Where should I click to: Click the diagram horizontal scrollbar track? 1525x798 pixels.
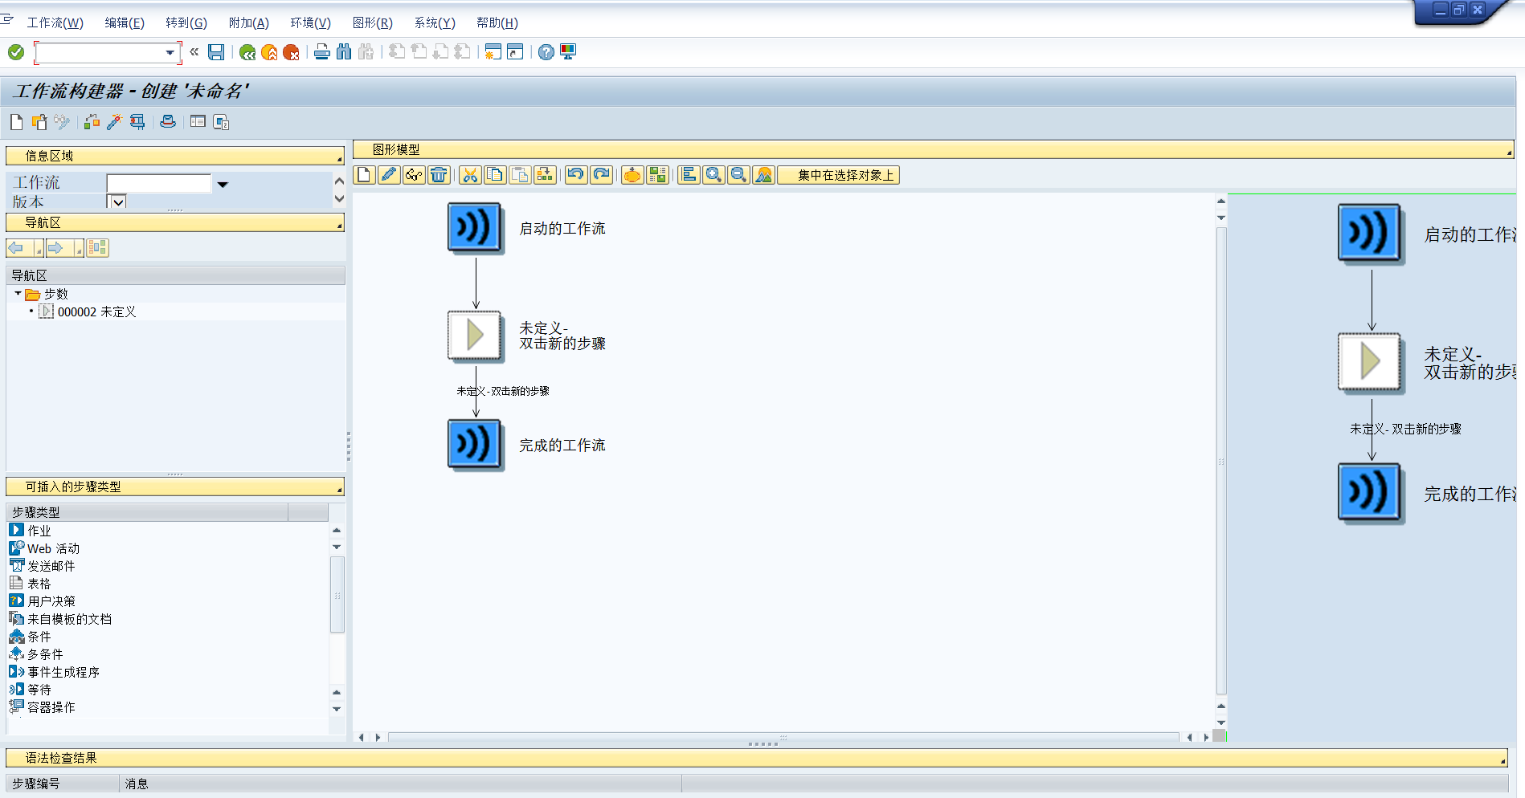pyautogui.click(x=783, y=737)
